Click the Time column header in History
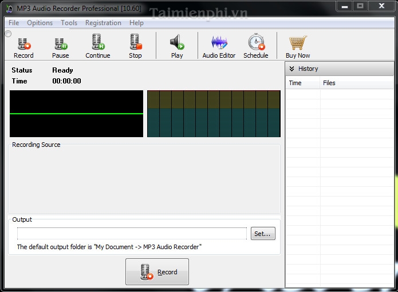Viewport: 398px width, 292px height. (302, 83)
